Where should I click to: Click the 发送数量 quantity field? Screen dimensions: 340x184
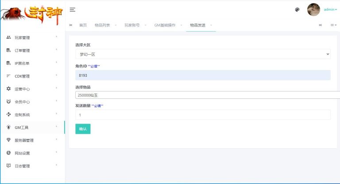point(203,115)
